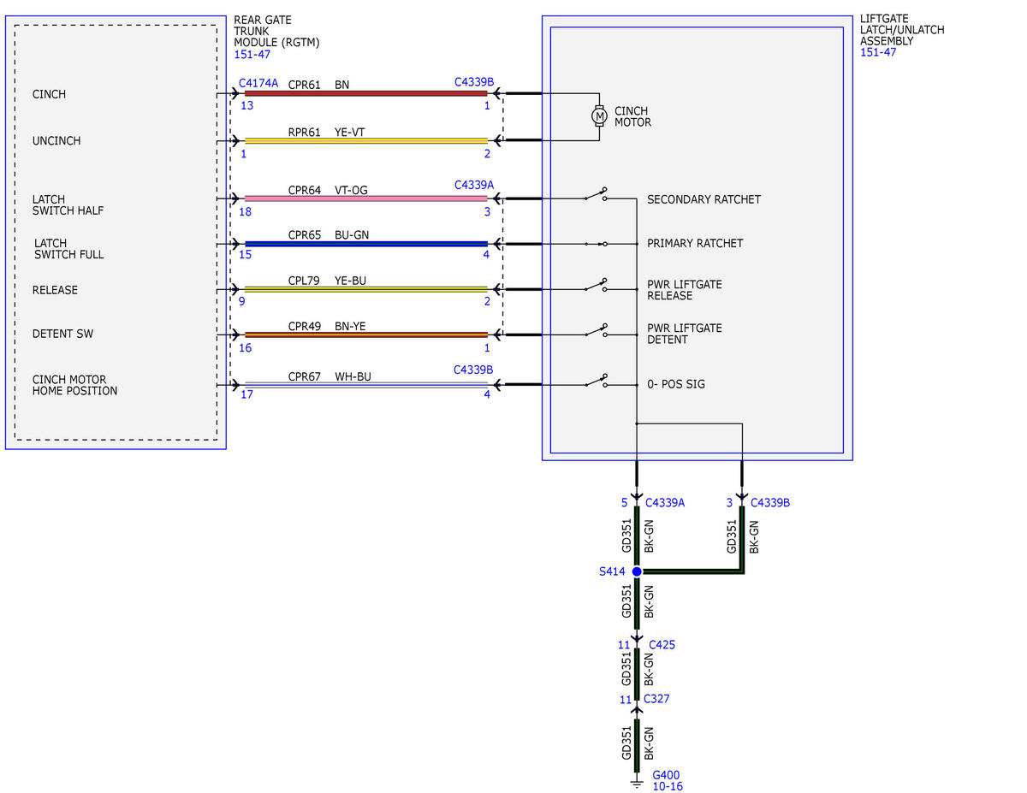Image resolution: width=1027 pixels, height=793 pixels.
Task: Click the PWR Liftgate Release switch symbol
Action: [x=597, y=285]
